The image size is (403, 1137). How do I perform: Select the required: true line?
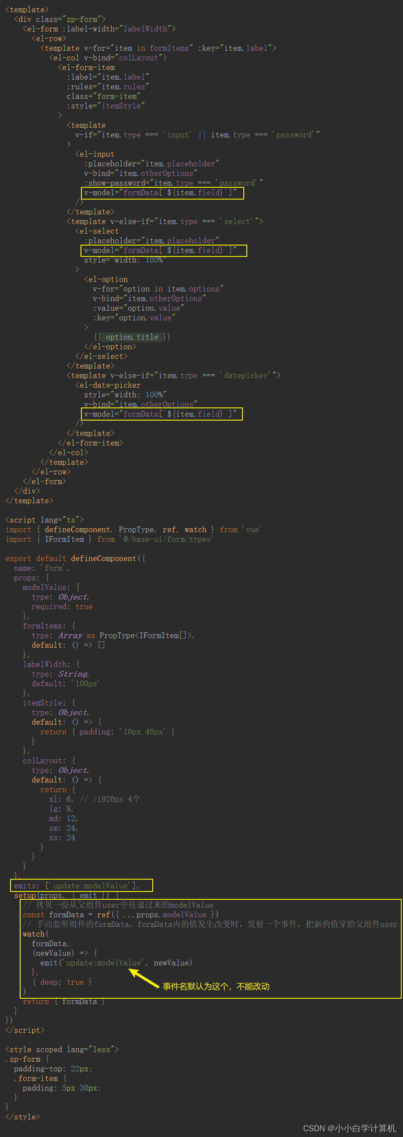pyautogui.click(x=62, y=607)
